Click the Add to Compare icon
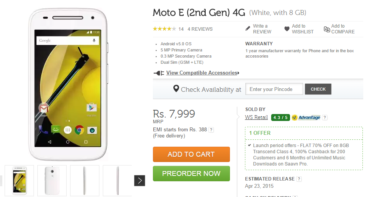 (327, 29)
